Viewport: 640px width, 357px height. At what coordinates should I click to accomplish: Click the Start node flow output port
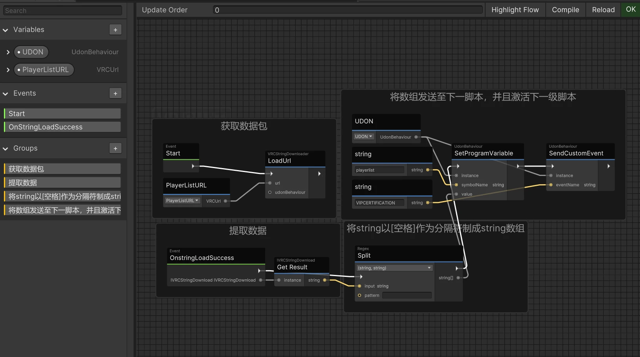(193, 166)
